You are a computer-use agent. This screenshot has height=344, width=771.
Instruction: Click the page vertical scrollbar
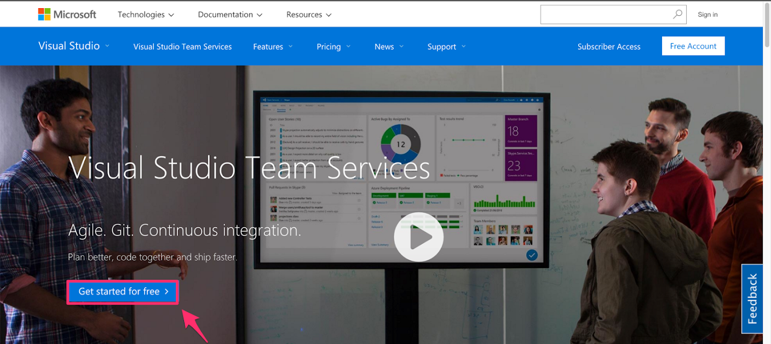point(767,164)
